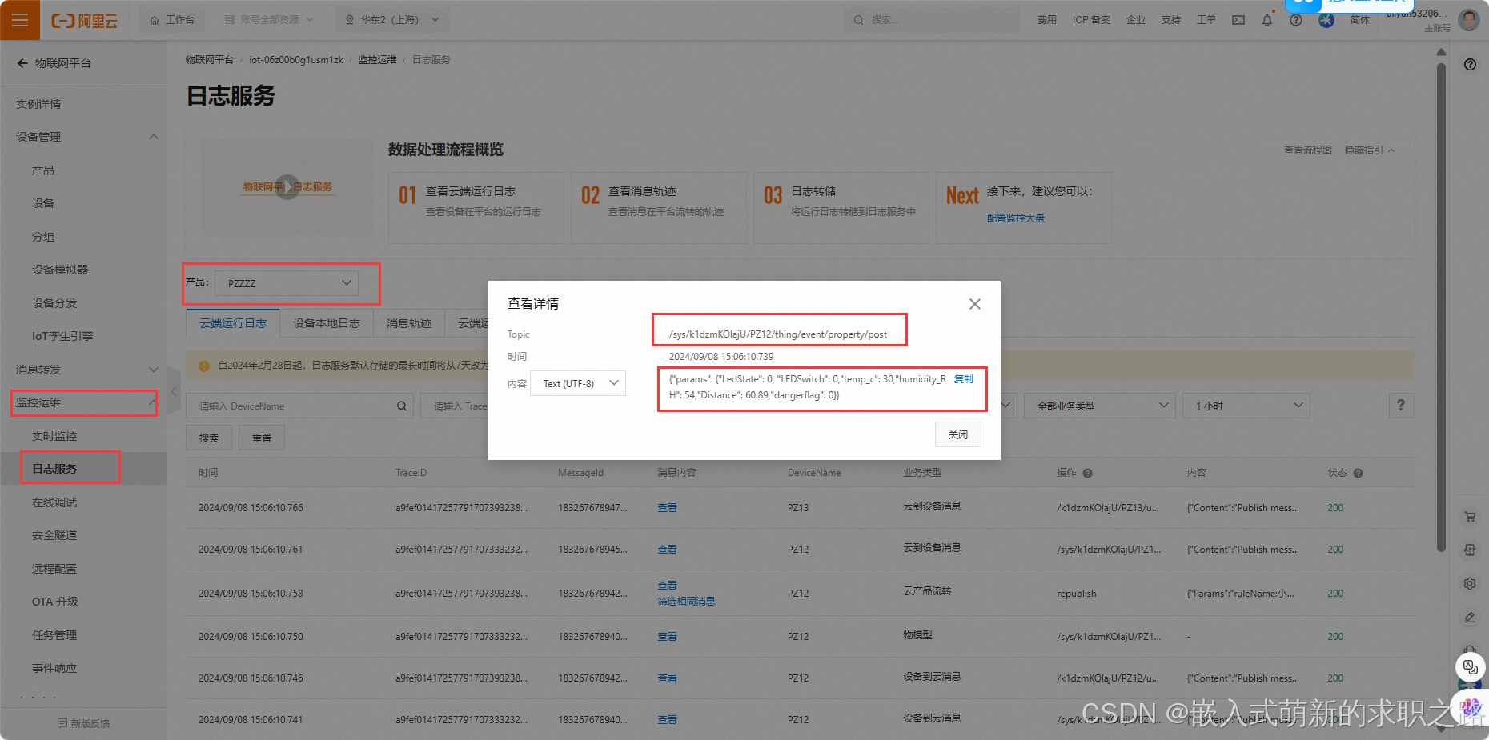This screenshot has height=740, width=1489.
Task: Click the 状态 column help icon
Action: pyautogui.click(x=1358, y=473)
